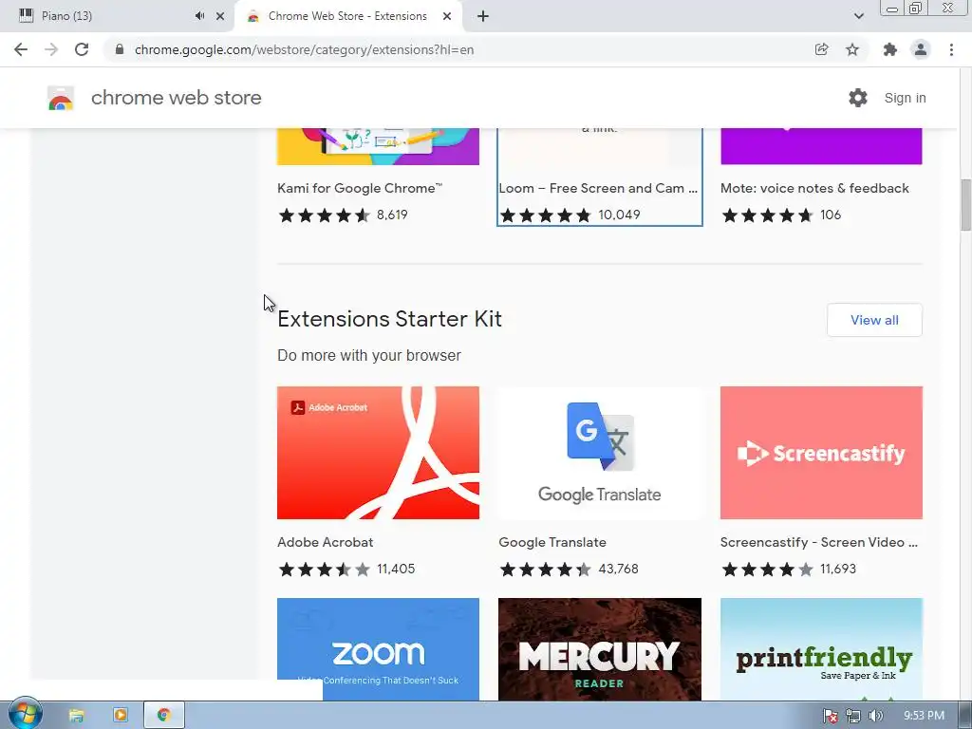This screenshot has height=729, width=972.
Task: Open the Action Center flag icon
Action: [x=830, y=716]
